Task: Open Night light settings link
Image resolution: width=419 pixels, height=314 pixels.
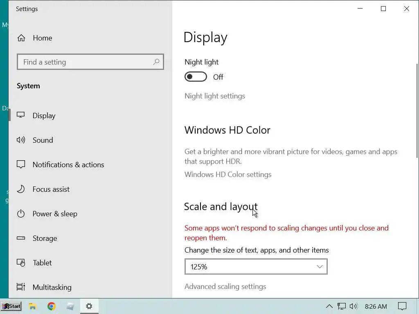Action: point(214,96)
